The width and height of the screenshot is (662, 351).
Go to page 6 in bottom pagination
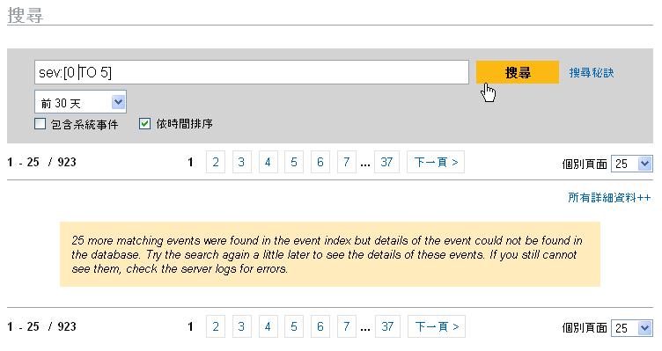(320, 326)
